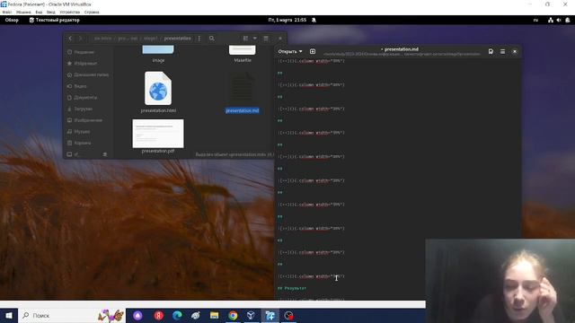Go forward in the file manager
This screenshot has width=575, height=323.
coord(81,38)
